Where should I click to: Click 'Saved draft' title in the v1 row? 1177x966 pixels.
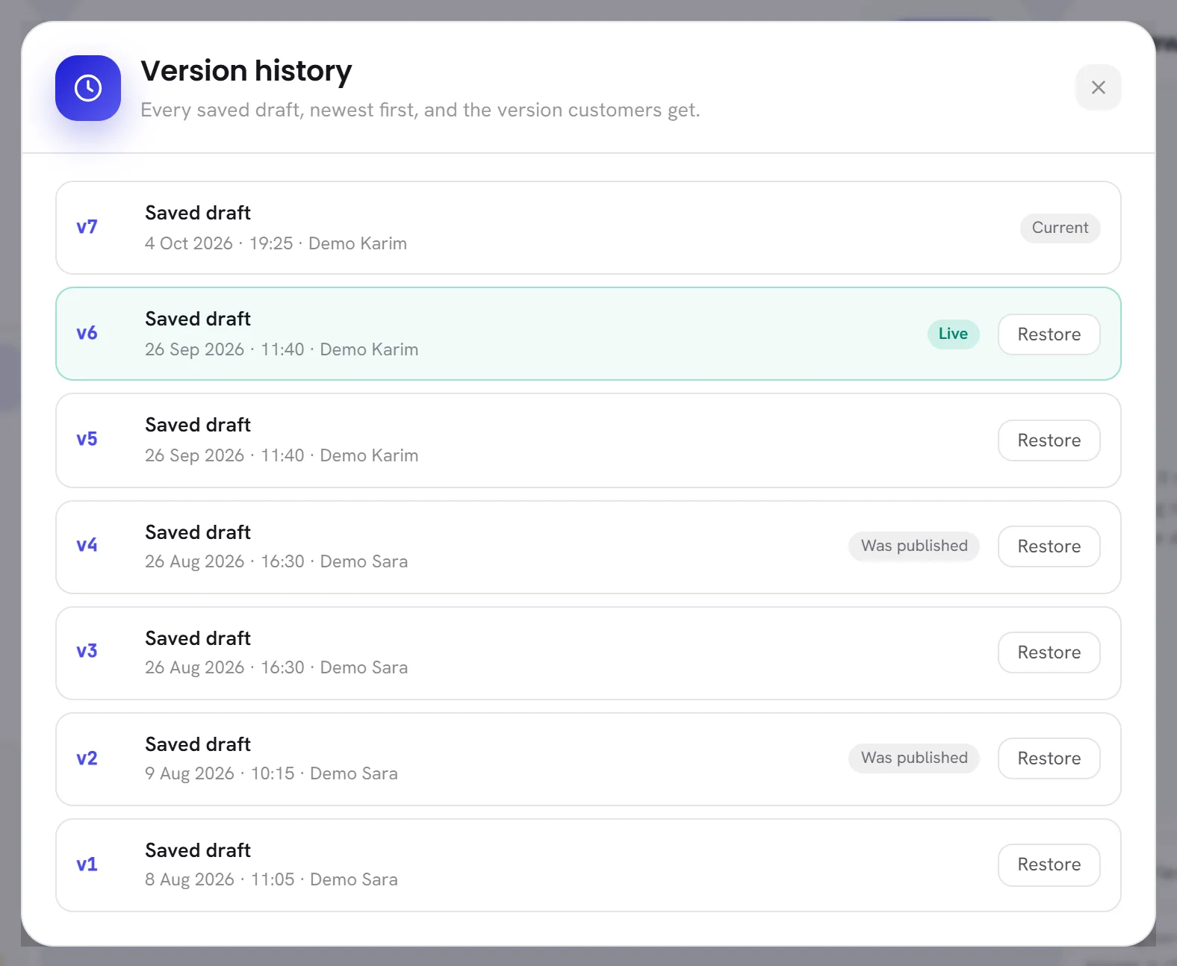tap(198, 850)
